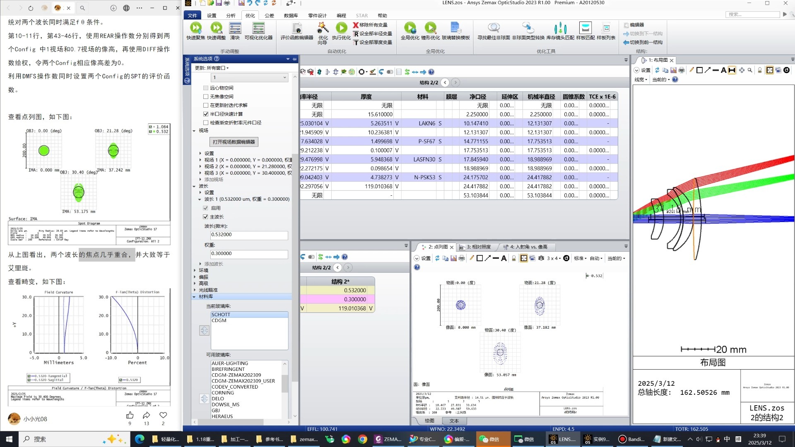795x447 pixels.
Task: Click the 快速聚焦 (Quick Focus) icon
Action: (x=195, y=28)
